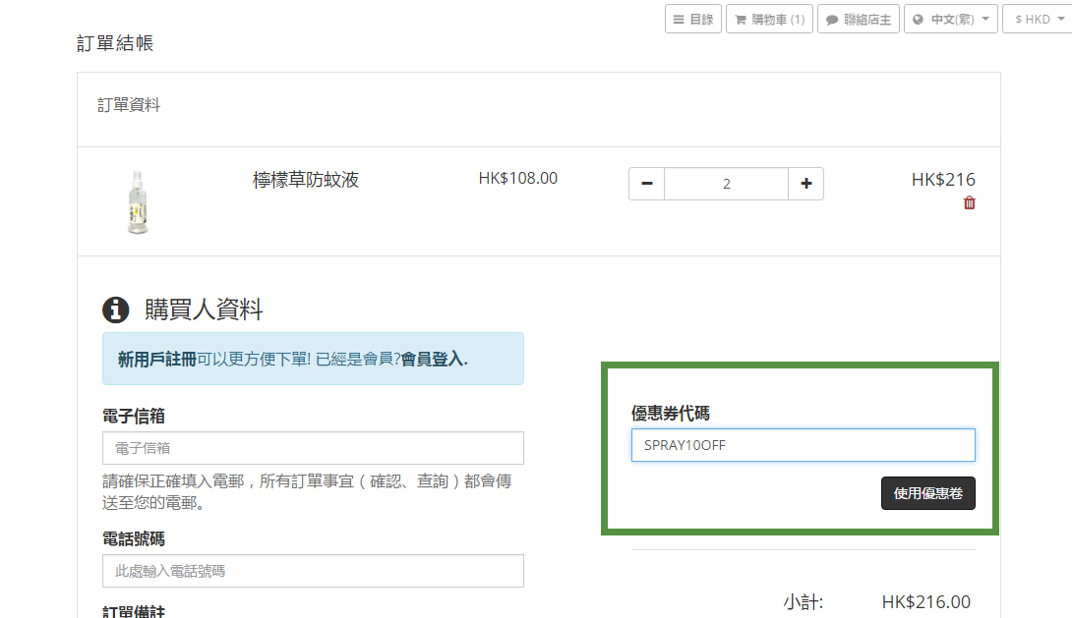Image resolution: width=1072 pixels, height=618 pixels.
Task: Open the 新用戶註冊 registration link
Action: pyautogui.click(x=157, y=359)
